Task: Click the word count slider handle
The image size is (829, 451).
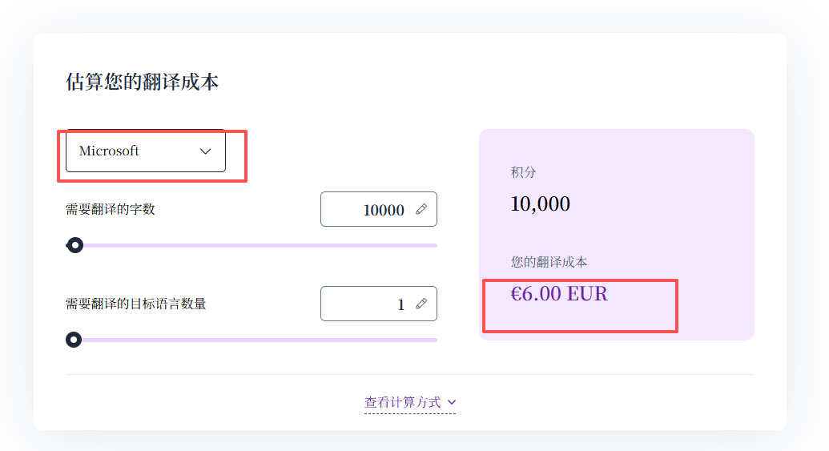Action: coord(74,245)
